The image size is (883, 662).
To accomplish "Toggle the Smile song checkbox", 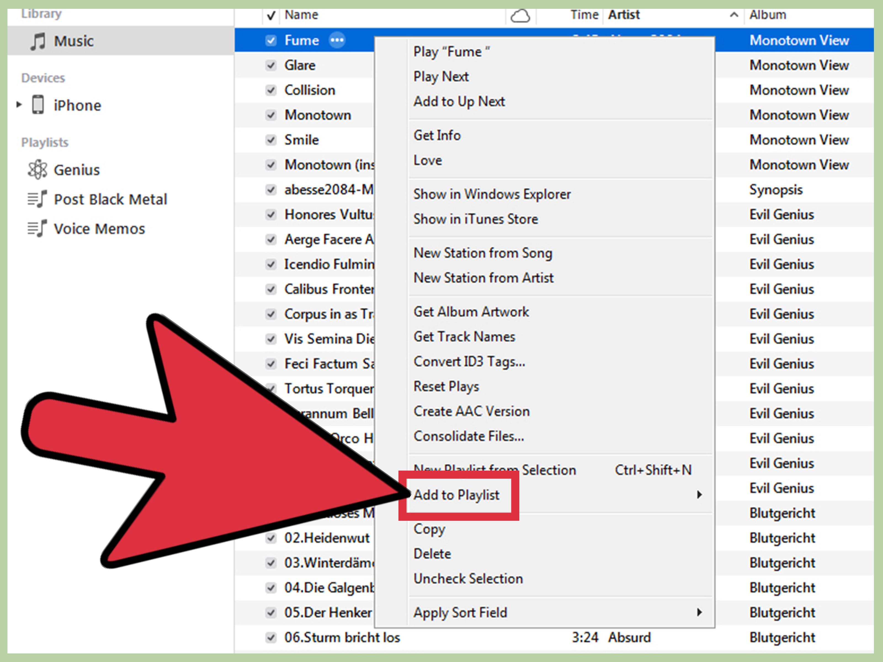I will [271, 140].
